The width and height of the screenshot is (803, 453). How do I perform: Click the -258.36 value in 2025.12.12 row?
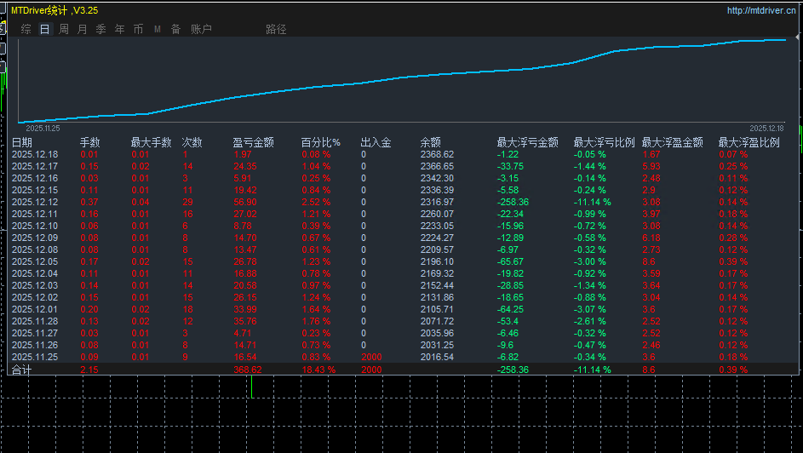pos(513,202)
